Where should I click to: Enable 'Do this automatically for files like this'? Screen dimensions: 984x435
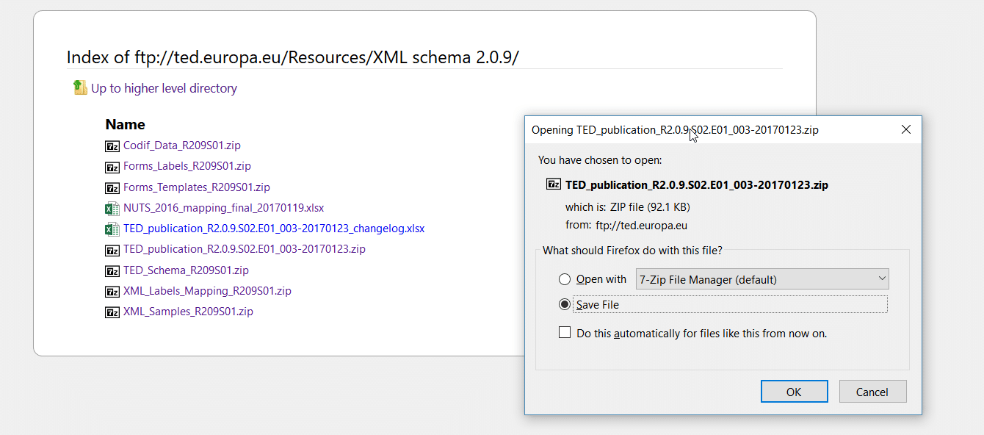[x=565, y=333]
